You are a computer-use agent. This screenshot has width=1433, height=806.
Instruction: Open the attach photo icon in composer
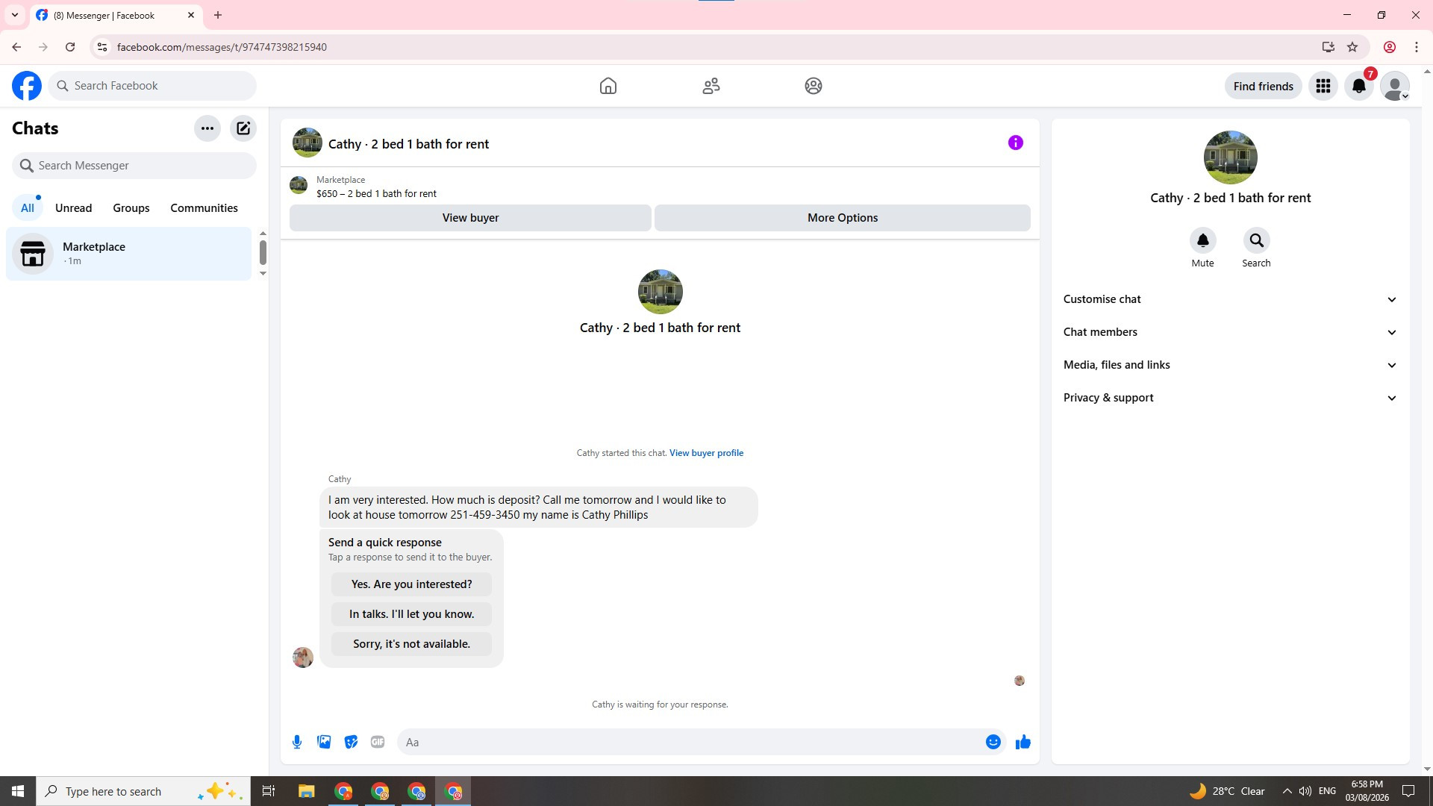pyautogui.click(x=324, y=742)
